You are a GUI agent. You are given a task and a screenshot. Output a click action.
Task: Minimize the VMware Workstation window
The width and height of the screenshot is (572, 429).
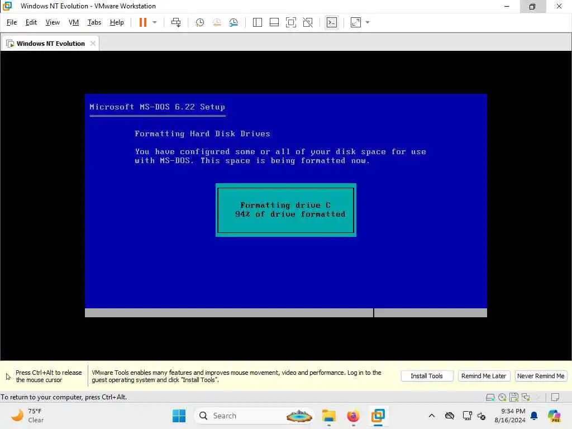click(x=507, y=6)
